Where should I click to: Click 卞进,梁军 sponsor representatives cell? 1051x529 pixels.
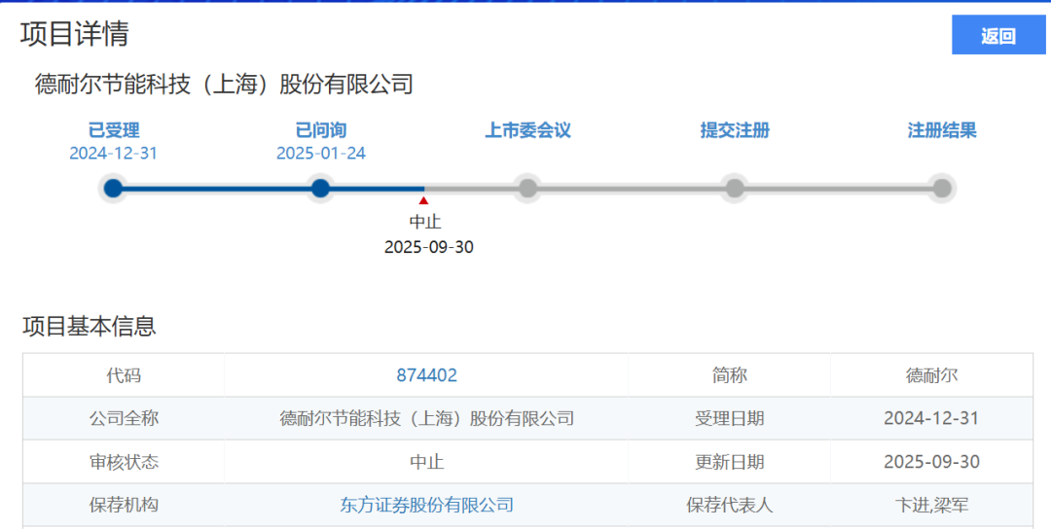click(x=931, y=505)
